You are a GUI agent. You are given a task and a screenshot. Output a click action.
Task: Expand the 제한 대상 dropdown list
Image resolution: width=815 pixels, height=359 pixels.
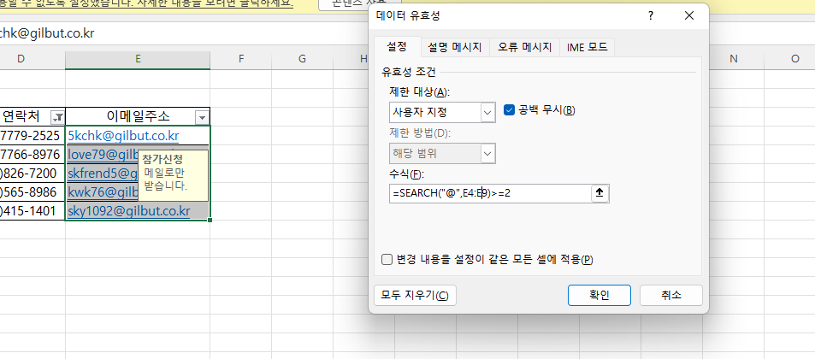click(x=487, y=112)
